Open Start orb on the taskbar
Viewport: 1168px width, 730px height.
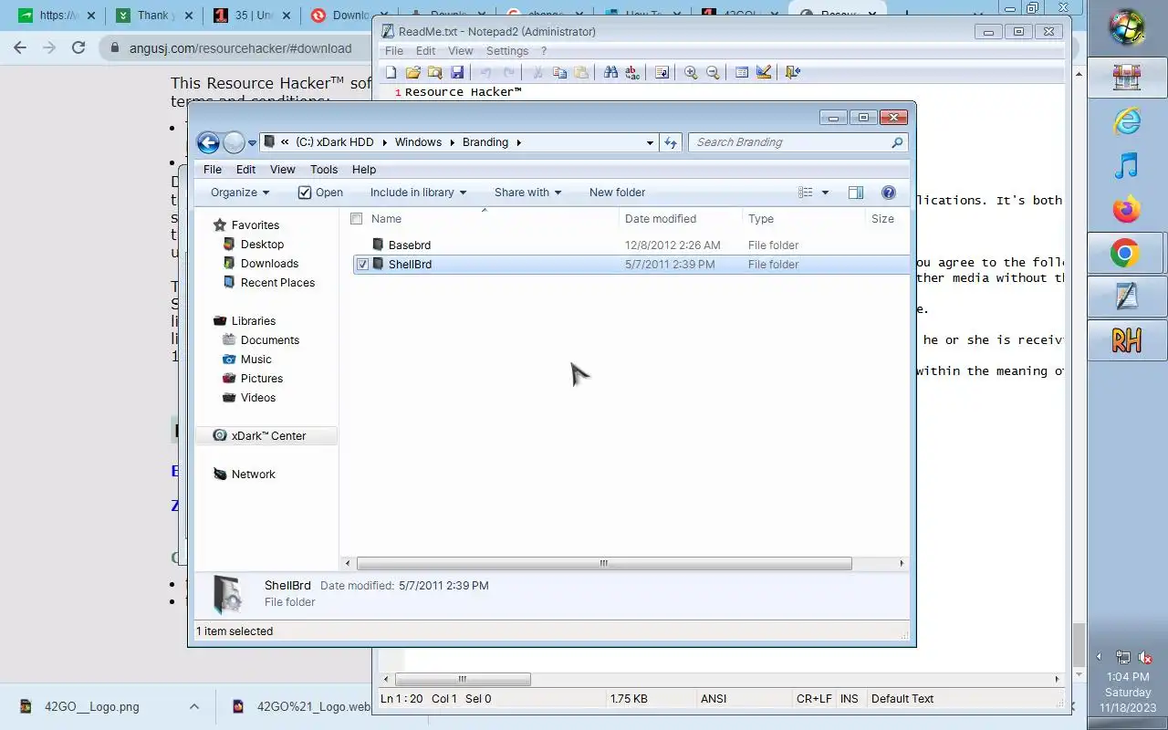point(1127,26)
